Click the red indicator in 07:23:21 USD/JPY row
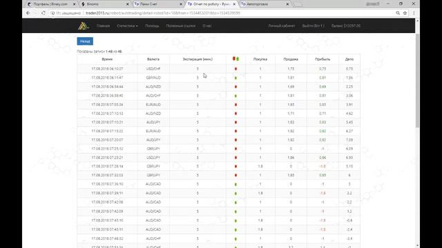 click(x=236, y=158)
